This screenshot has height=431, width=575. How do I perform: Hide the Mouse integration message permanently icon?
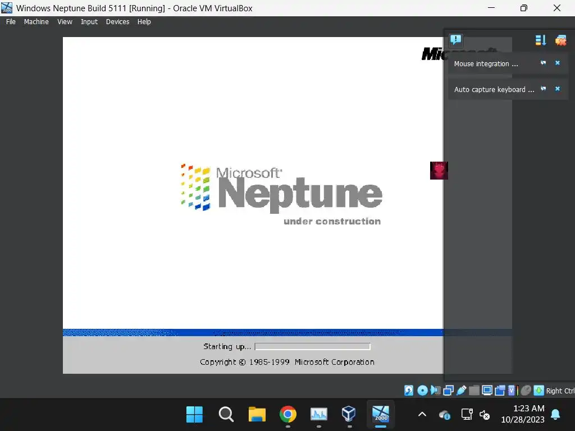(544, 63)
